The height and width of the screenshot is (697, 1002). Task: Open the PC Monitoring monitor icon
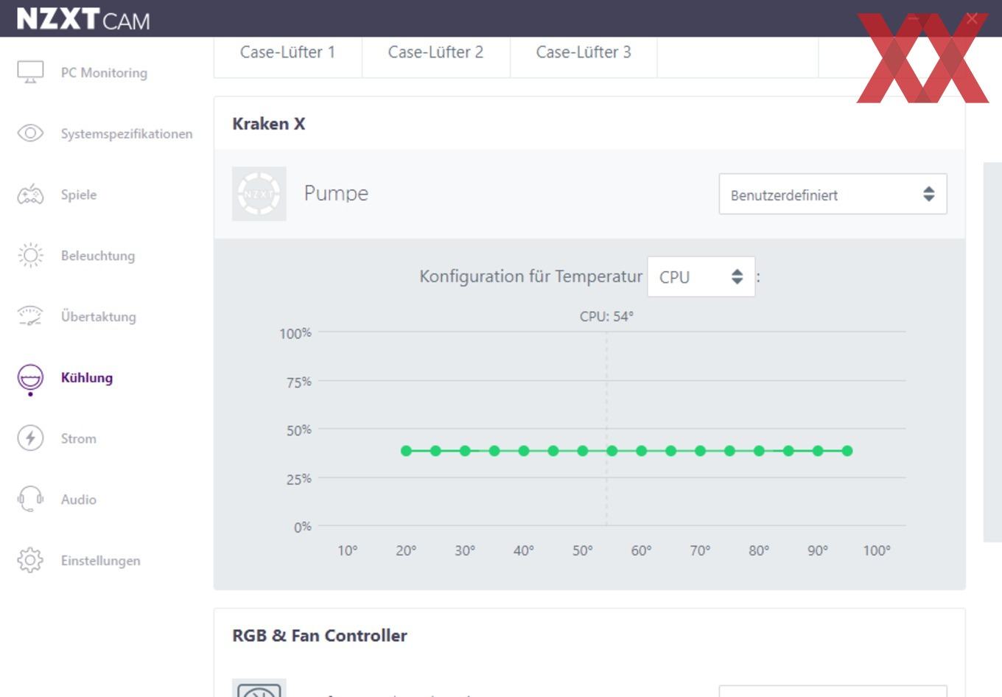click(30, 72)
